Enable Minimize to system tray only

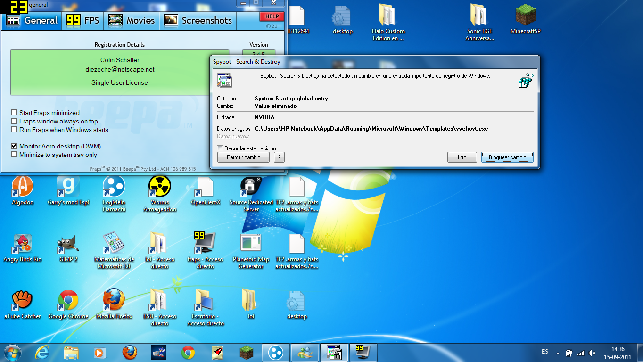14,155
